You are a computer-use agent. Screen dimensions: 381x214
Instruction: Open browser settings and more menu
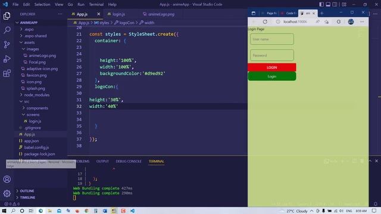(x=362, y=21)
